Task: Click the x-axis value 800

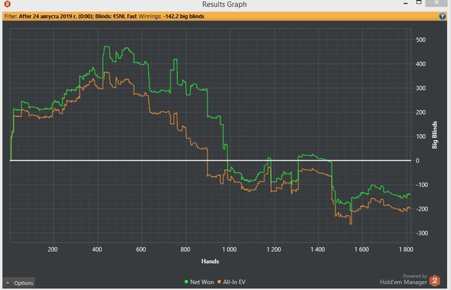Action: tap(186, 249)
